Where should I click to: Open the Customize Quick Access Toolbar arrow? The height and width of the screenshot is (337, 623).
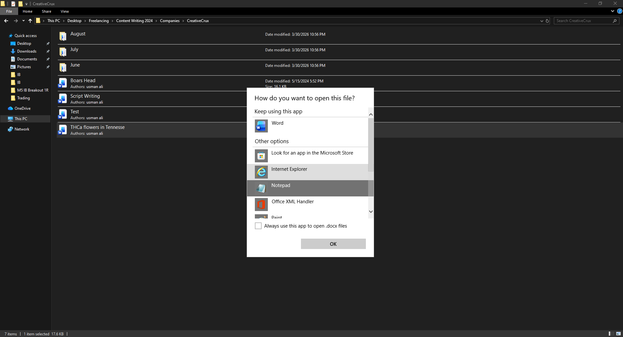coord(27,4)
